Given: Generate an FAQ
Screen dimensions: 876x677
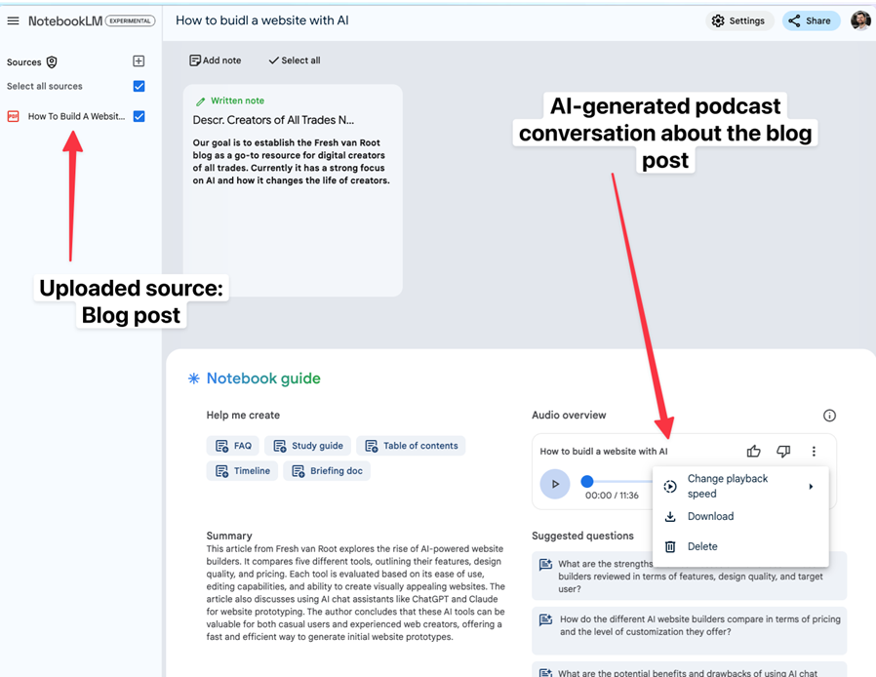Looking at the screenshot, I should click(x=233, y=446).
